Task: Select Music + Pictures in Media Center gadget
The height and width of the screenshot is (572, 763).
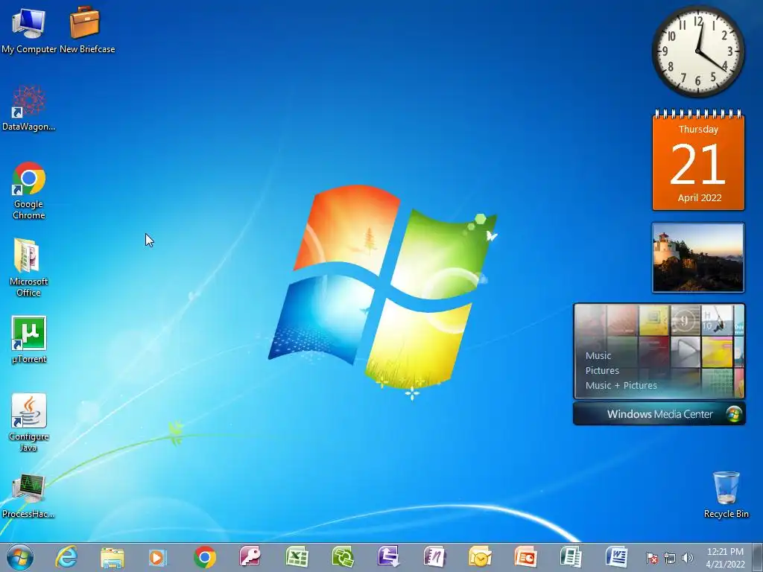Action: pyautogui.click(x=621, y=386)
